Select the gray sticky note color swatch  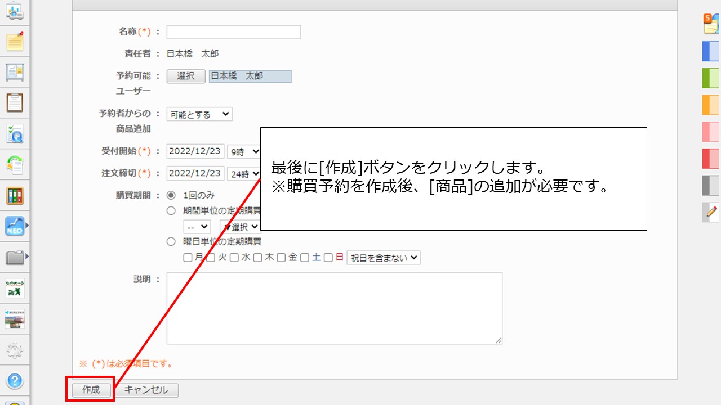tap(711, 186)
